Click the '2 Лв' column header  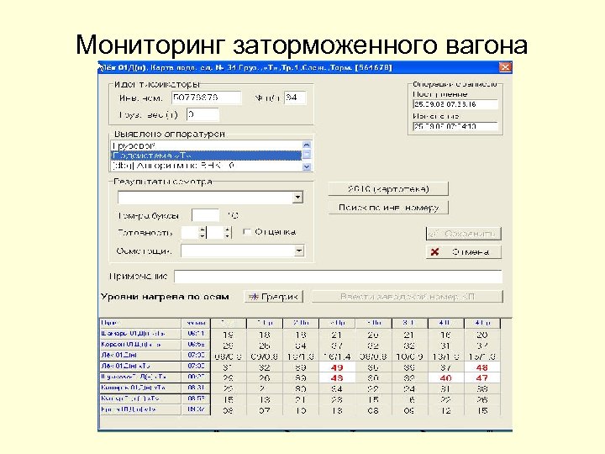pos(301,323)
